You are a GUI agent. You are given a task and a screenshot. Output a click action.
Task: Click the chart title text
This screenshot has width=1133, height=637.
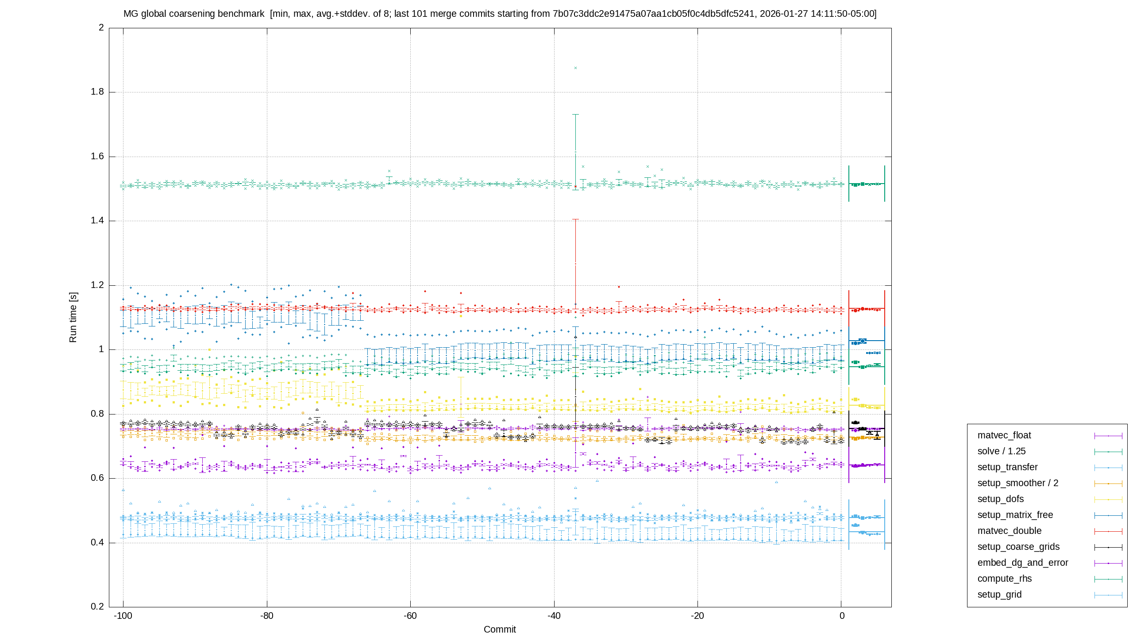(500, 14)
